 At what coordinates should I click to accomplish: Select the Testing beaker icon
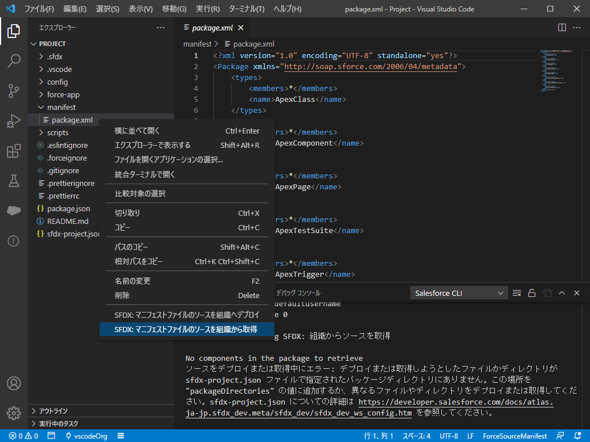pyautogui.click(x=14, y=181)
